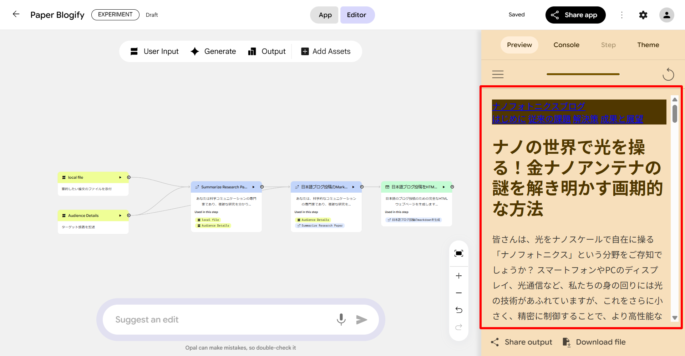Run the local file node play arrow

coord(120,177)
